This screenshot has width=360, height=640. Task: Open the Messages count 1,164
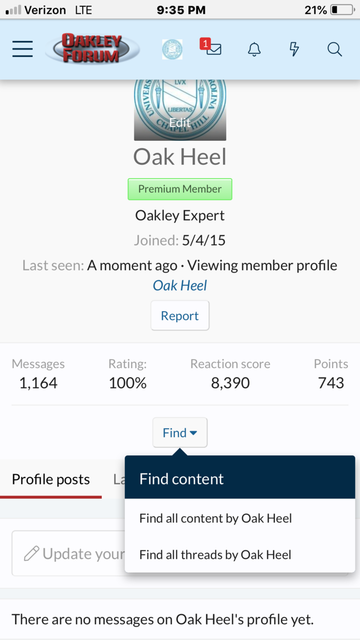point(38,383)
